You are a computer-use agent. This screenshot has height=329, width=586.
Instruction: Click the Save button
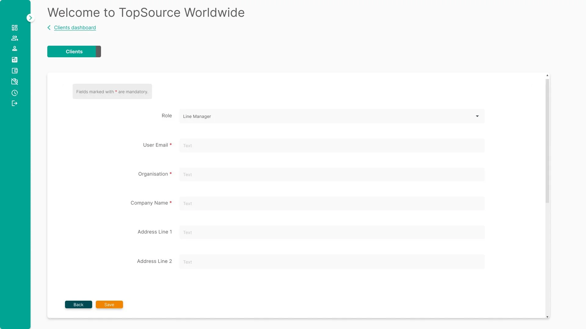(109, 304)
